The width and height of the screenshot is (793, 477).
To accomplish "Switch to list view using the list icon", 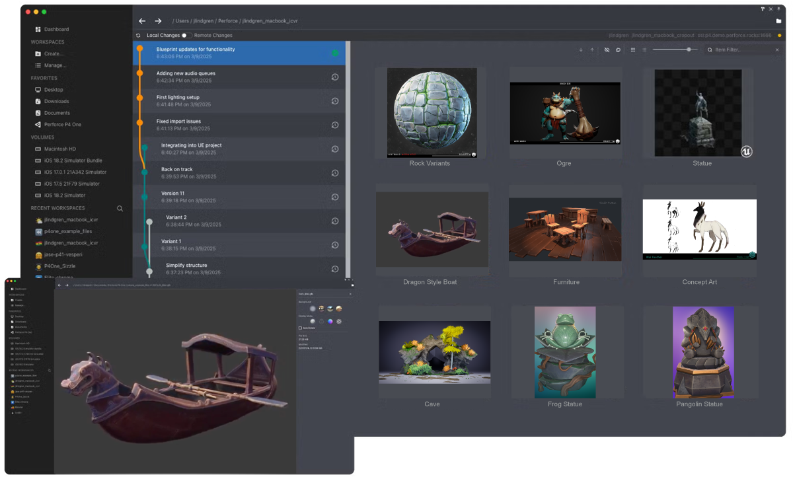I will 644,50.
